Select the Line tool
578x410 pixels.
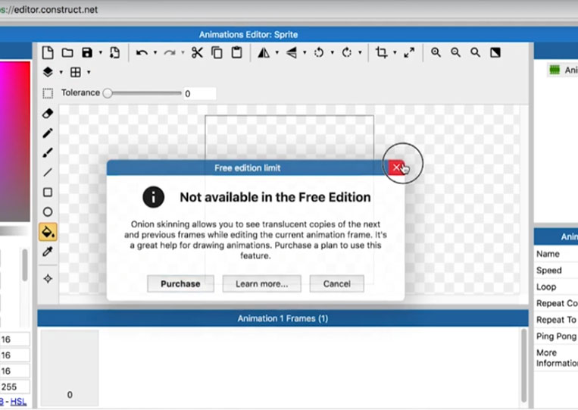(x=48, y=173)
